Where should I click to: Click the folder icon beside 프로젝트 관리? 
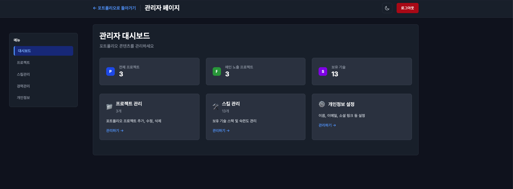pyautogui.click(x=109, y=107)
